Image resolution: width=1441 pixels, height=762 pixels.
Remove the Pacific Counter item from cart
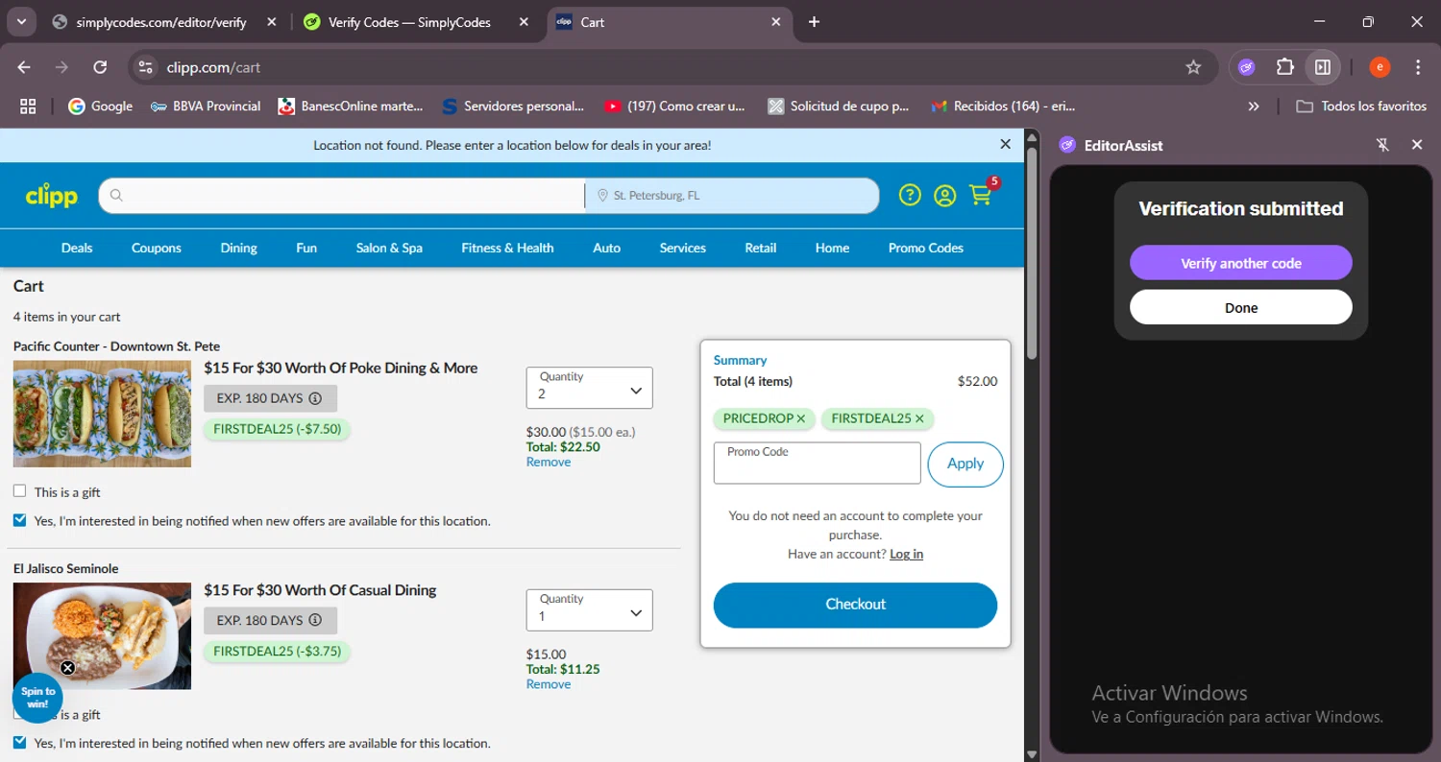(x=549, y=462)
